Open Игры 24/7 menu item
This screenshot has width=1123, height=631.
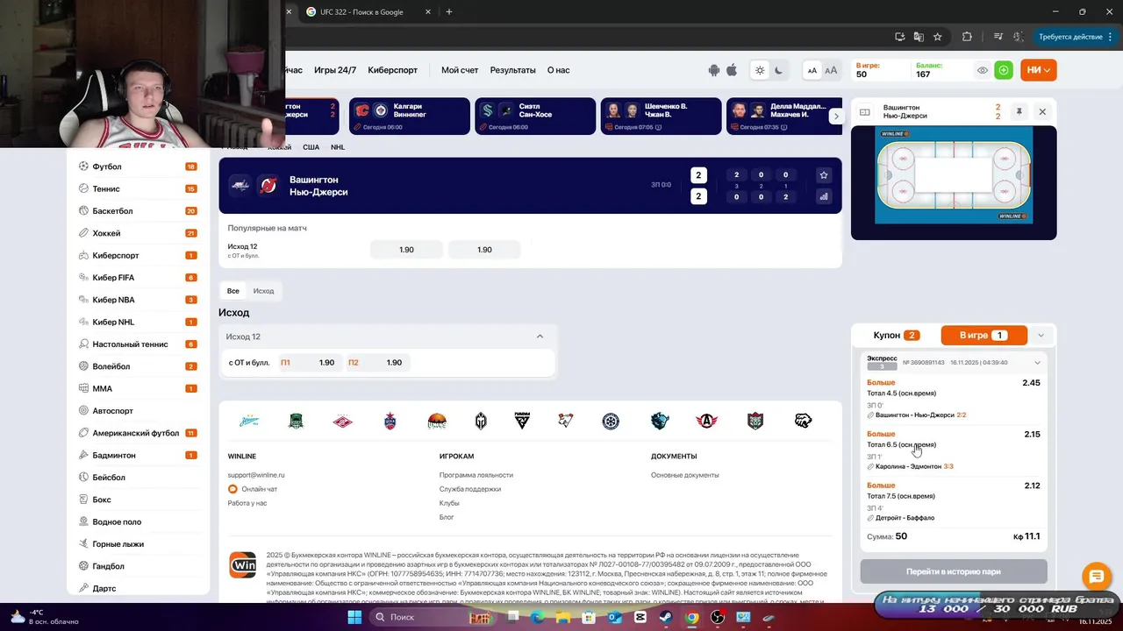pos(335,70)
